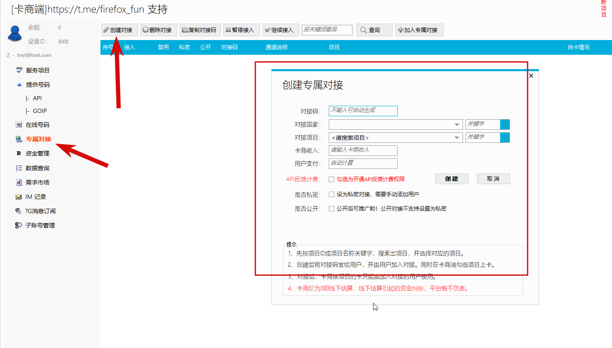Click the 子账号管理 sidebar icon

[x=19, y=225]
